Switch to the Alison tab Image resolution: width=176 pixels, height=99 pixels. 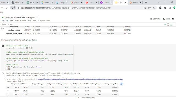76,2
